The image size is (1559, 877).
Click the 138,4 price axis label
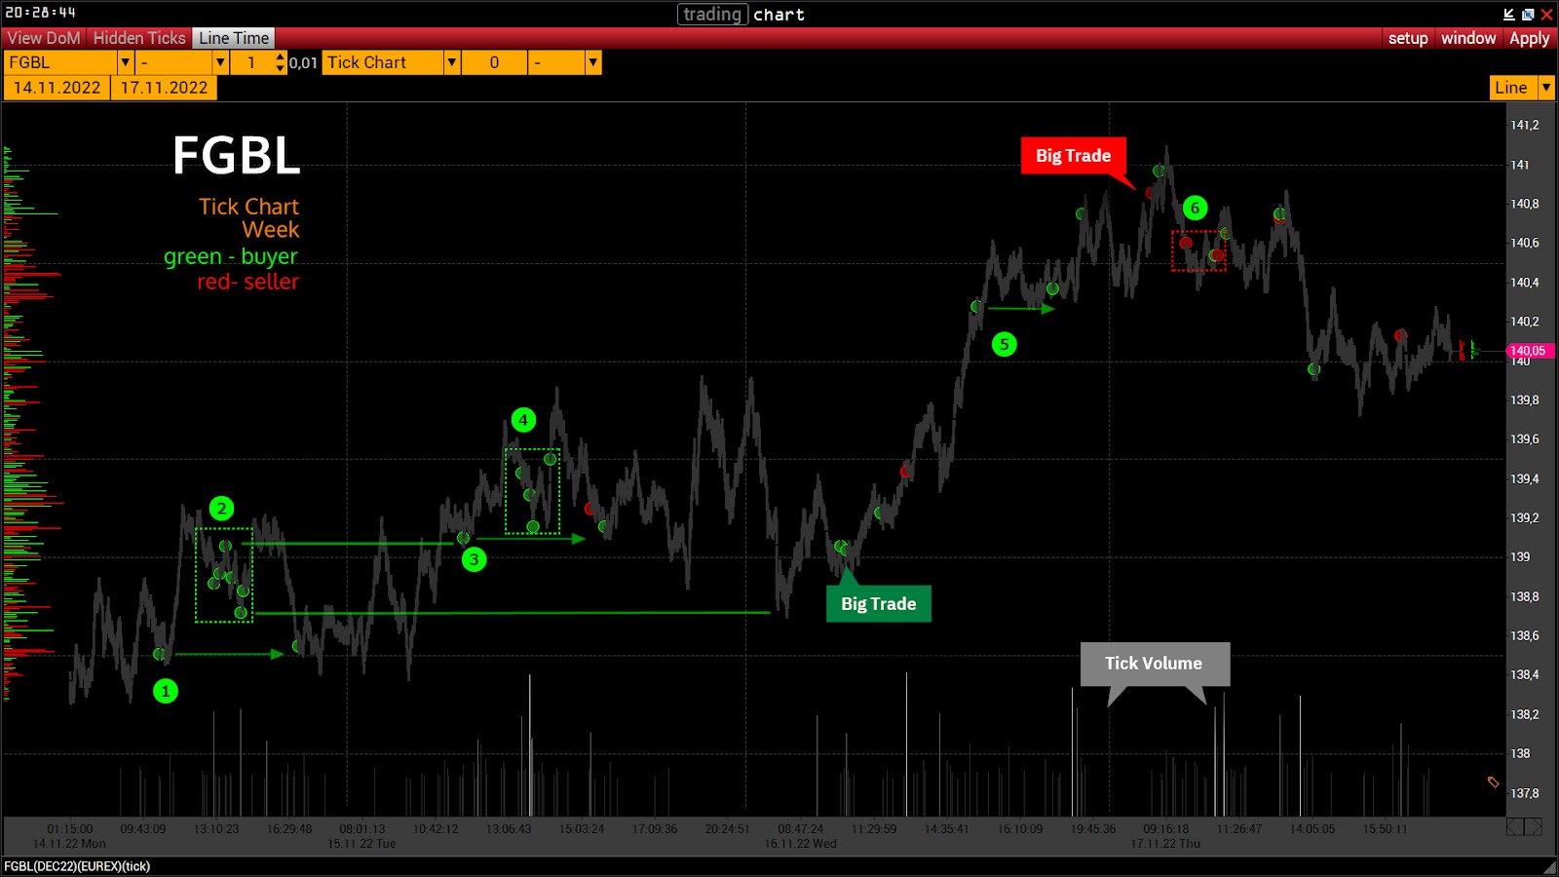click(1525, 674)
